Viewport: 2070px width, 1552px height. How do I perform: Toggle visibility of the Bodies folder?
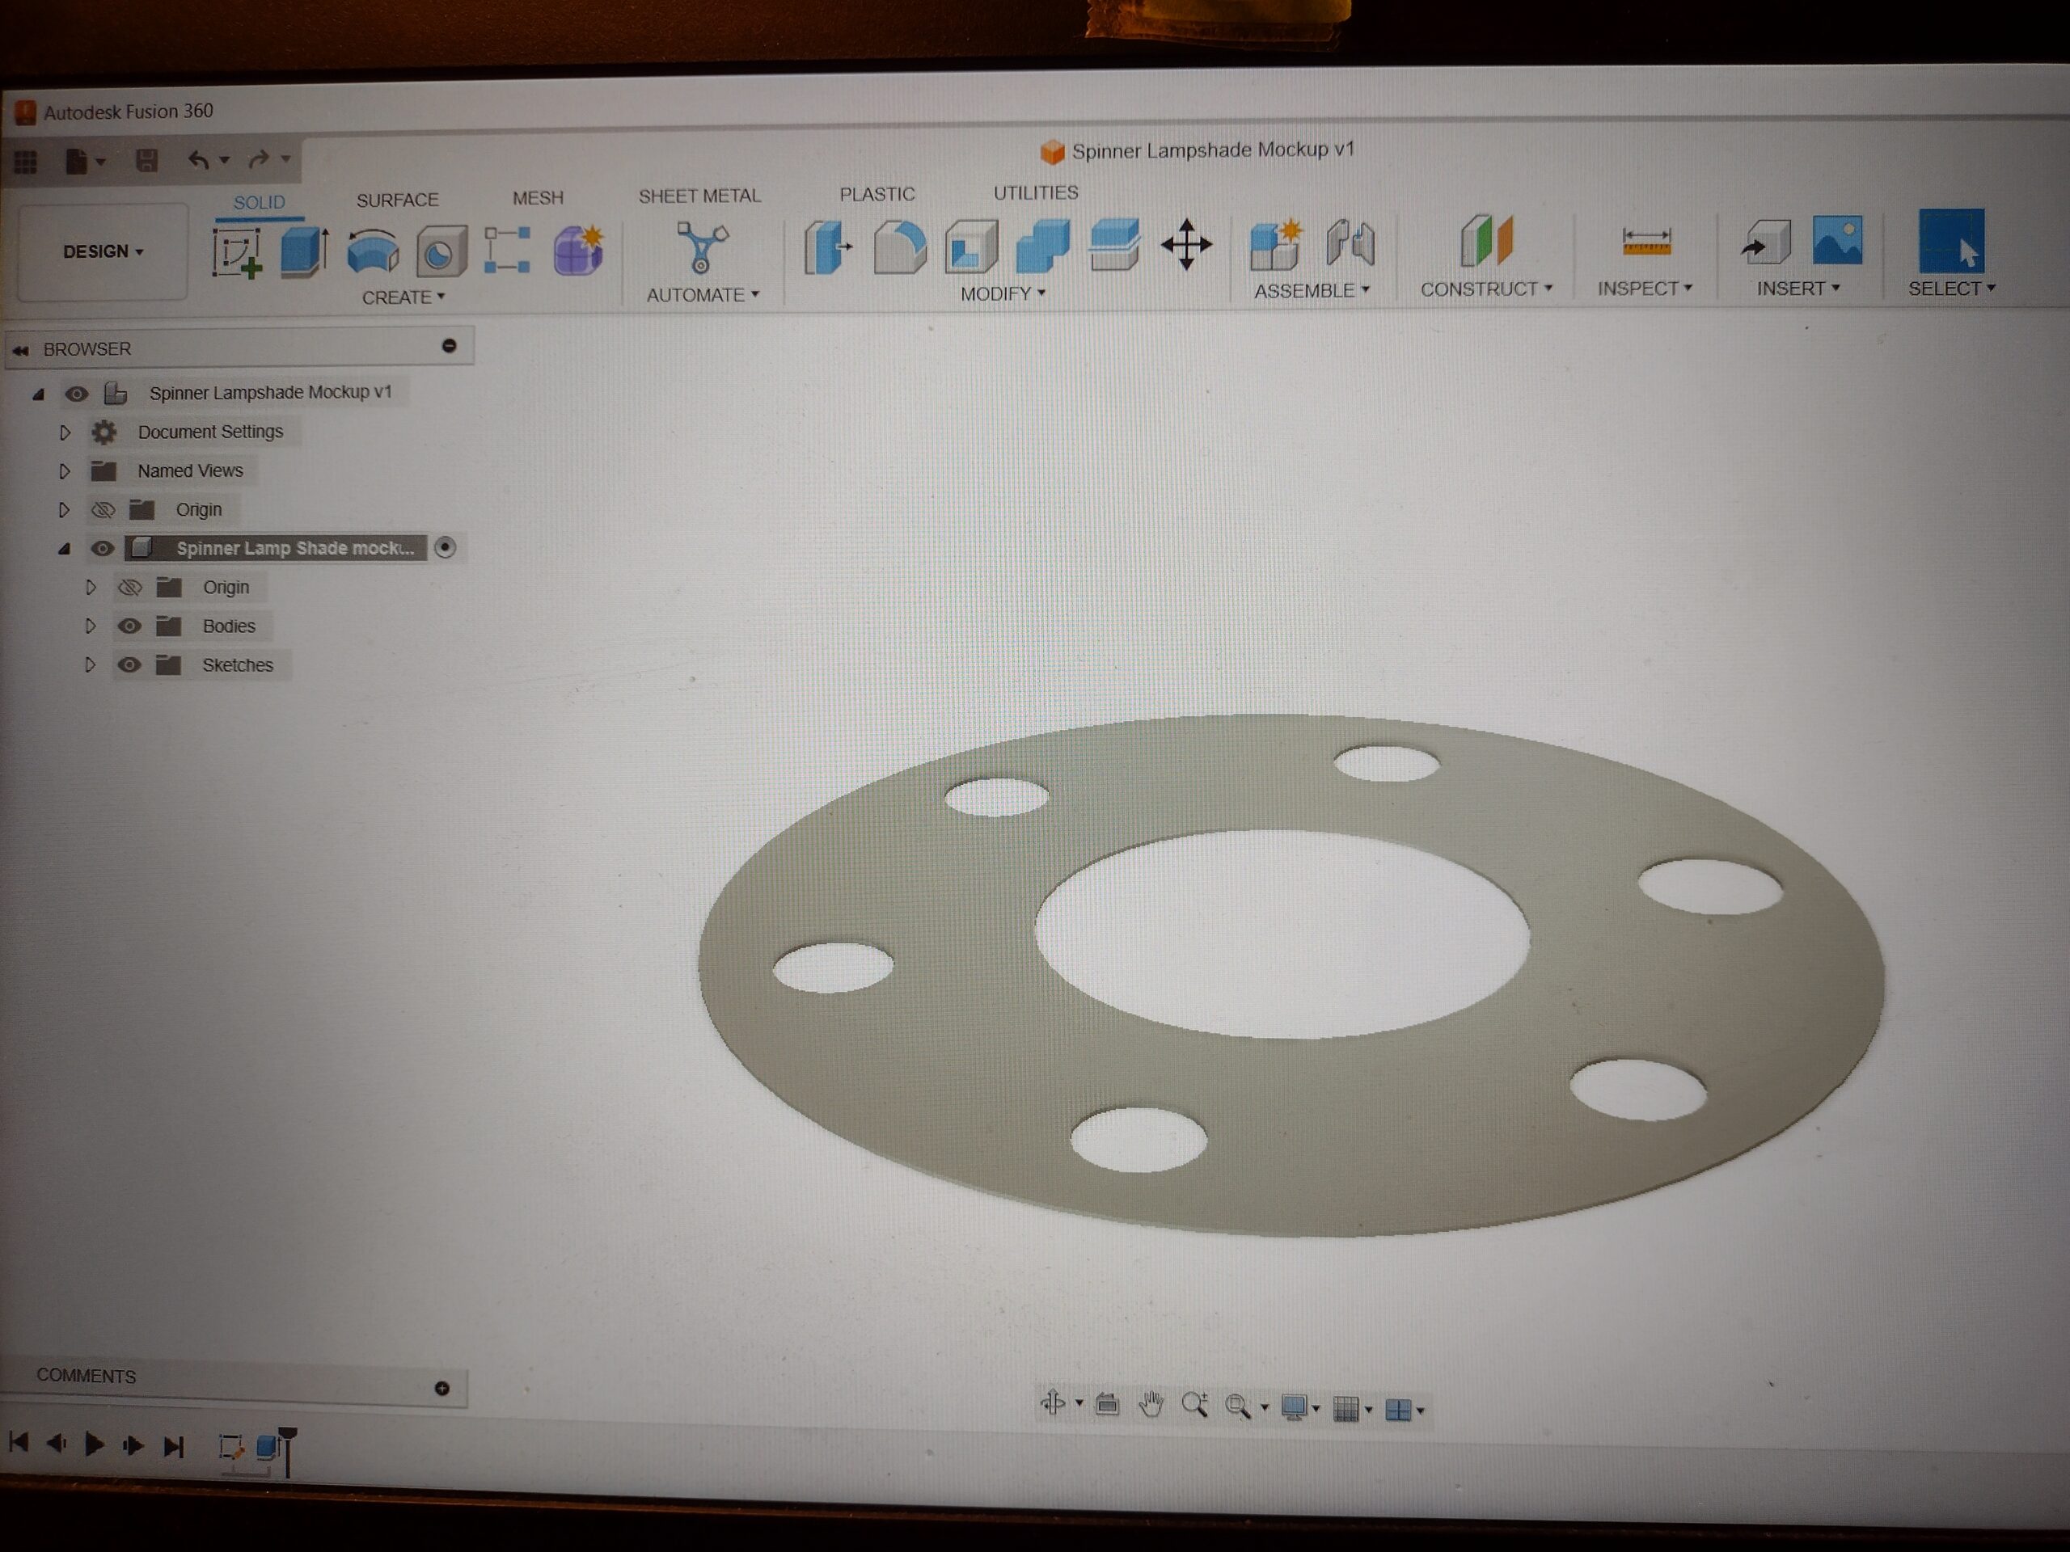129,626
